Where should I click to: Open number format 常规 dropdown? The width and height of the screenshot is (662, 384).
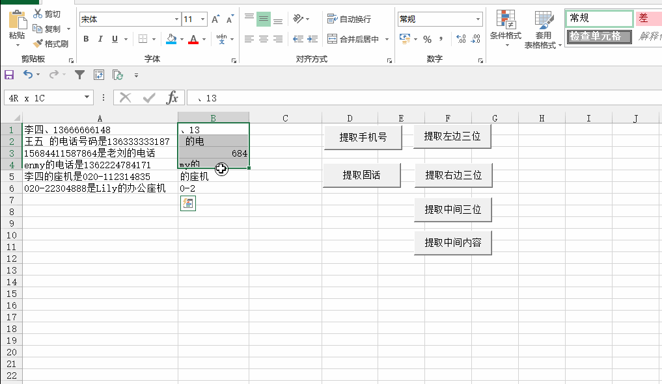click(x=478, y=19)
